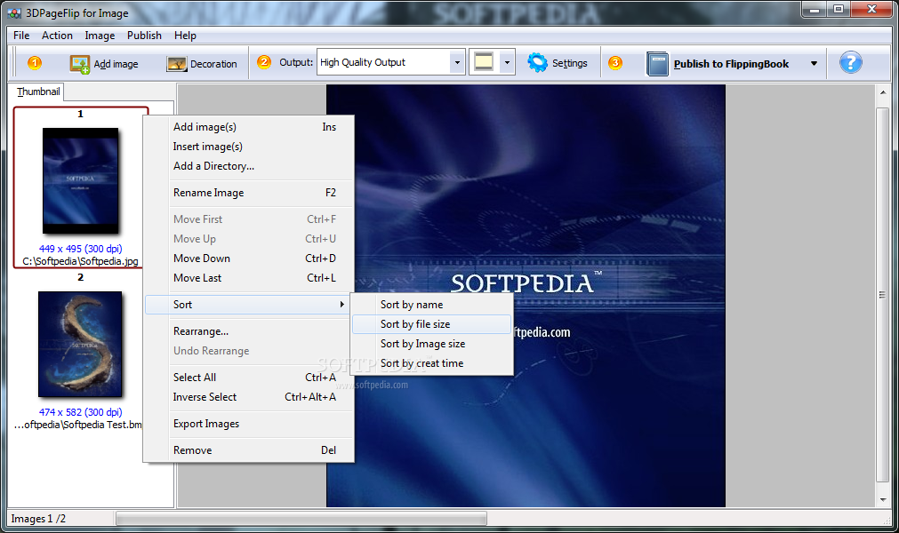The image size is (899, 533).
Task: Click the Decoration label
Action: [x=213, y=64]
